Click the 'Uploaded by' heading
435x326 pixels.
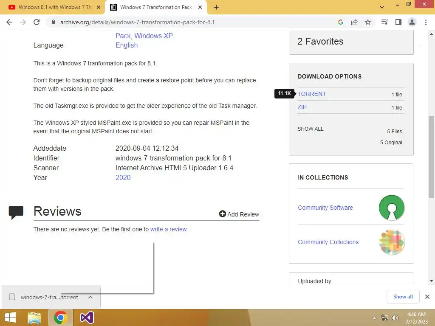[315, 281]
